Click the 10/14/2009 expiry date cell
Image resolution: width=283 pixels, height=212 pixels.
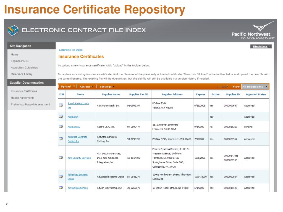200,177
